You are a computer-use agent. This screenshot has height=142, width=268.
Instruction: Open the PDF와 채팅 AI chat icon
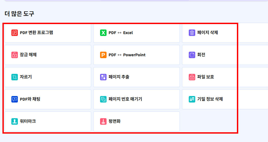point(15,99)
